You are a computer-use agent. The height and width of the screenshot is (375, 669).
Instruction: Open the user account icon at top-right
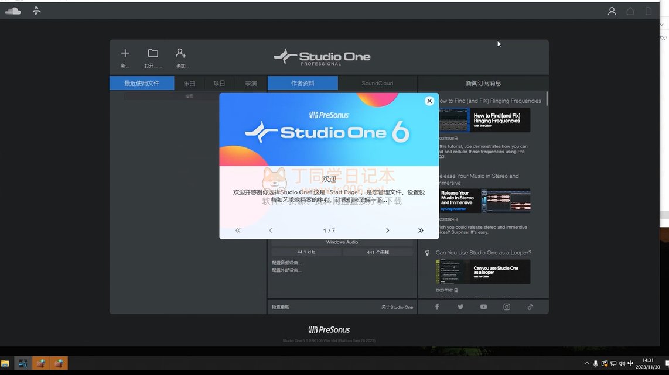[612, 11]
